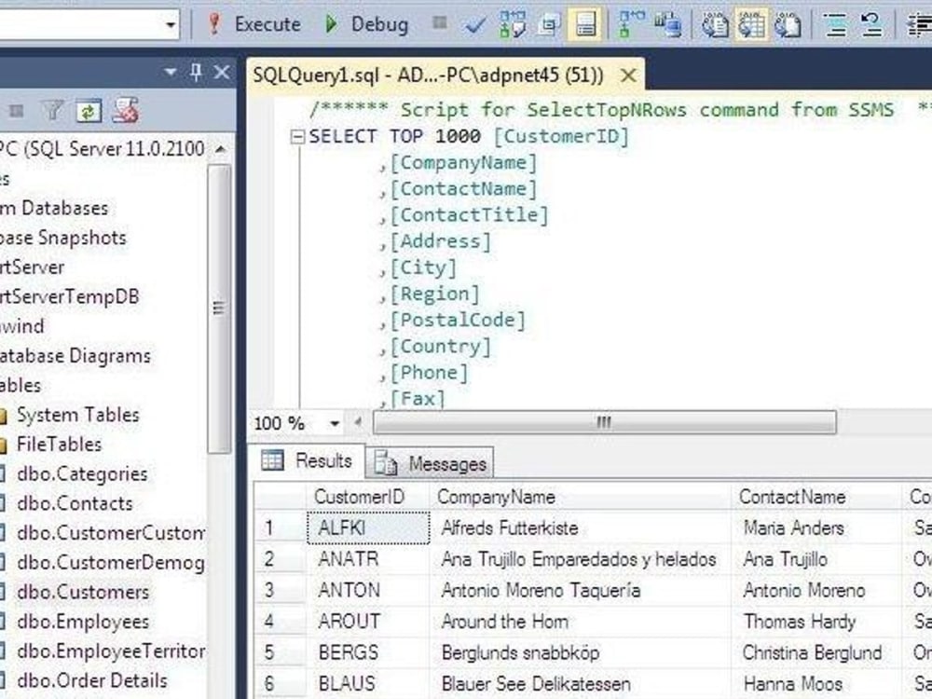Click the Filter funnel icon in Object Explorer
This screenshot has width=932, height=699.
52,111
